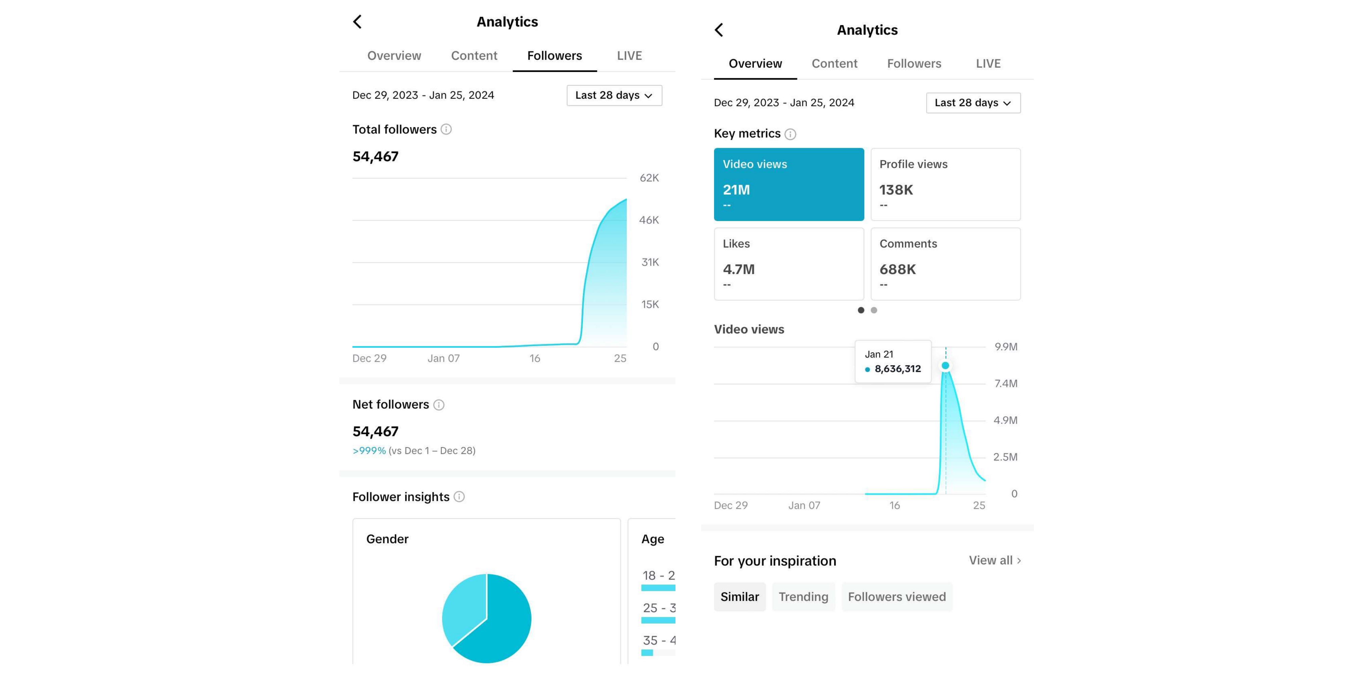Viewport: 1351px width, 675px height.
Task: Click the 18 - 2 age bar
Action: (658, 588)
